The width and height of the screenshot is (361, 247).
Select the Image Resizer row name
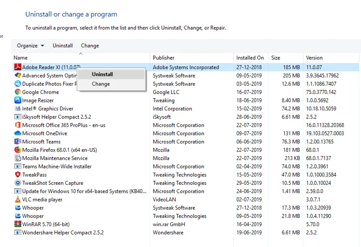coord(38,100)
